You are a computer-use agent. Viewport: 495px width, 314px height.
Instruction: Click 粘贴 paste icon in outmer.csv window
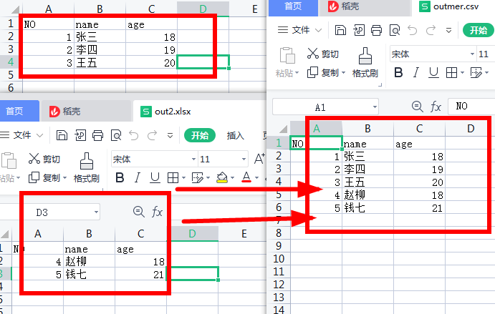287,56
